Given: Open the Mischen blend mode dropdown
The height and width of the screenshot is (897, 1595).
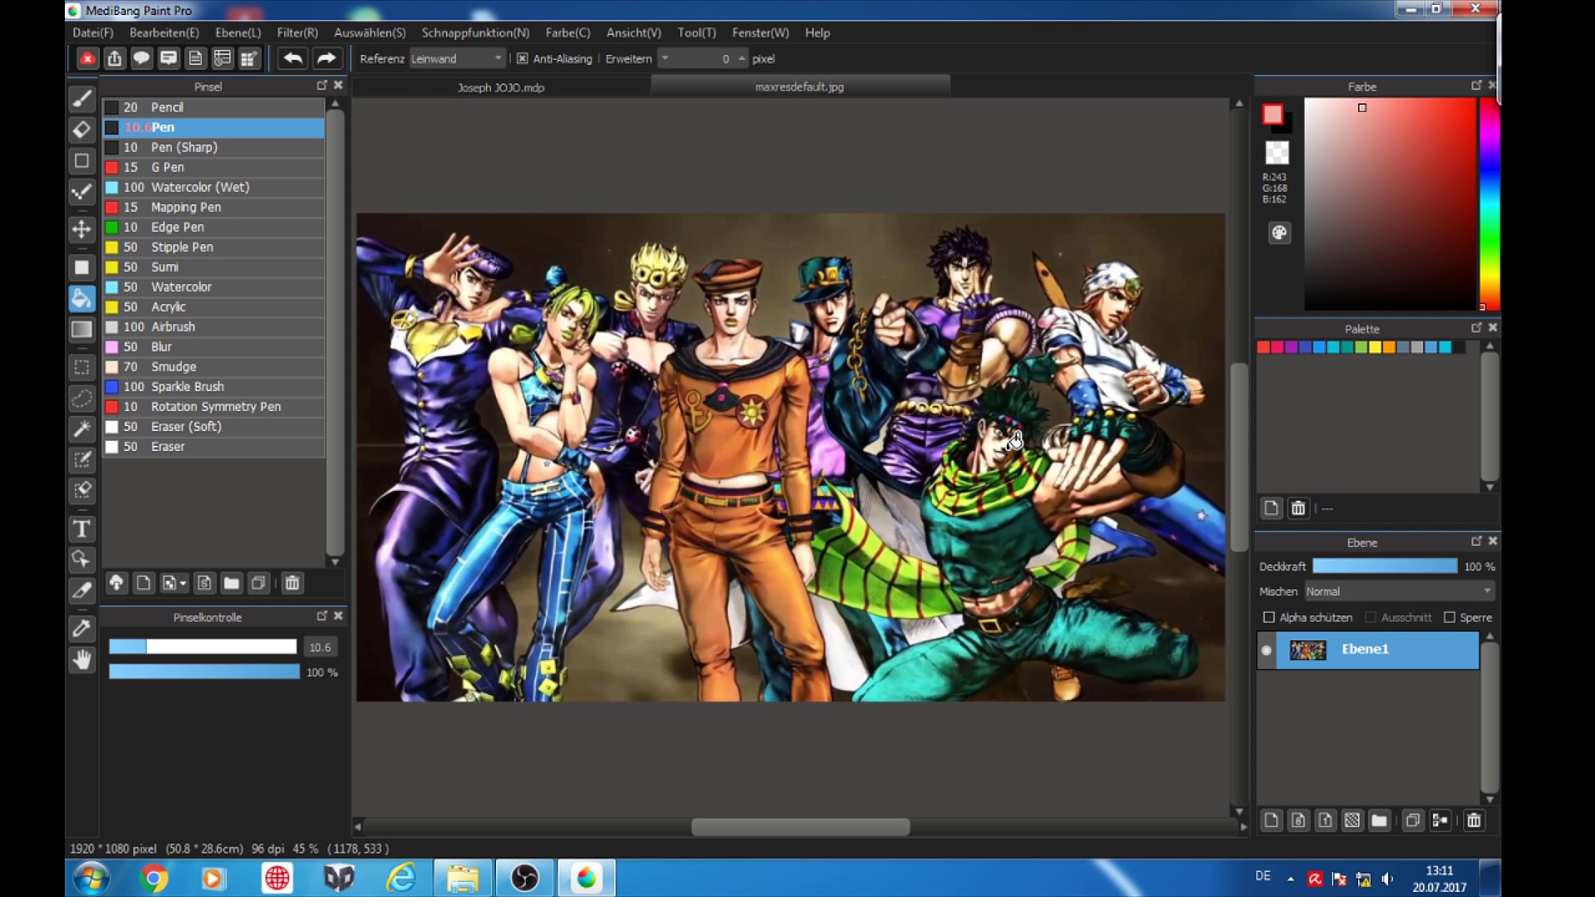Looking at the screenshot, I should pos(1399,591).
